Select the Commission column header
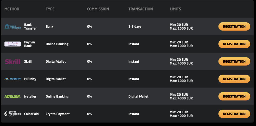Image resolution: width=256 pixels, height=126 pixels. click(98, 9)
